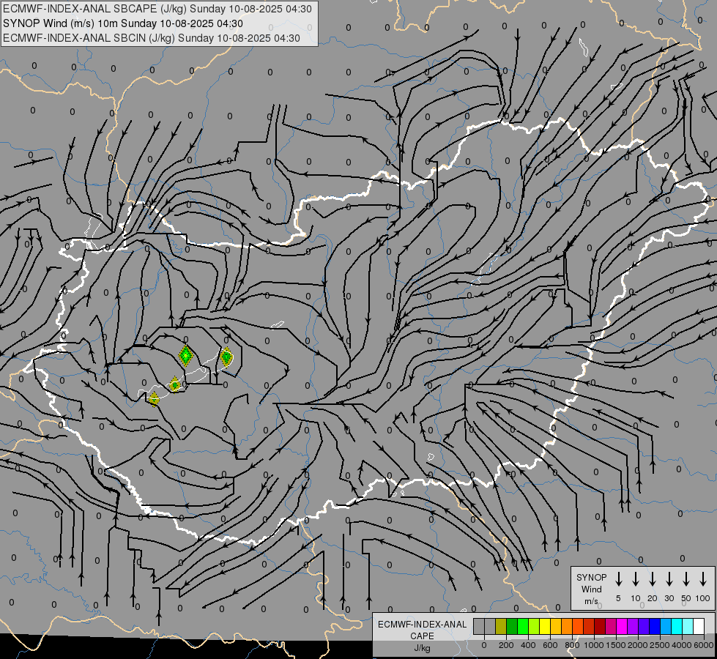Click the SYNOP Wind 10m title line

click(122, 23)
